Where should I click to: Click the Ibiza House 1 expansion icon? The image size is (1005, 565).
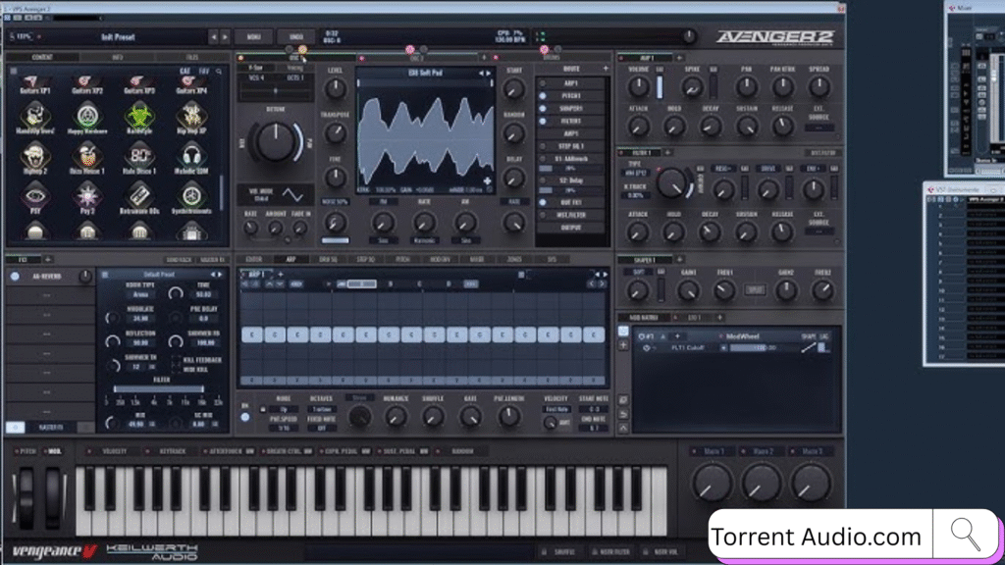tap(87, 154)
